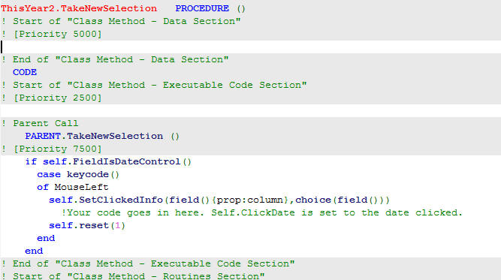Click the CODE keyword line
The image size is (501, 280).
pyautogui.click(x=25, y=73)
